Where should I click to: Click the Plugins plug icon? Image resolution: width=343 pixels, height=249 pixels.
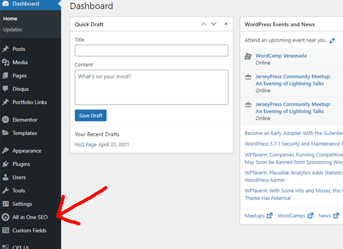(x=6, y=164)
